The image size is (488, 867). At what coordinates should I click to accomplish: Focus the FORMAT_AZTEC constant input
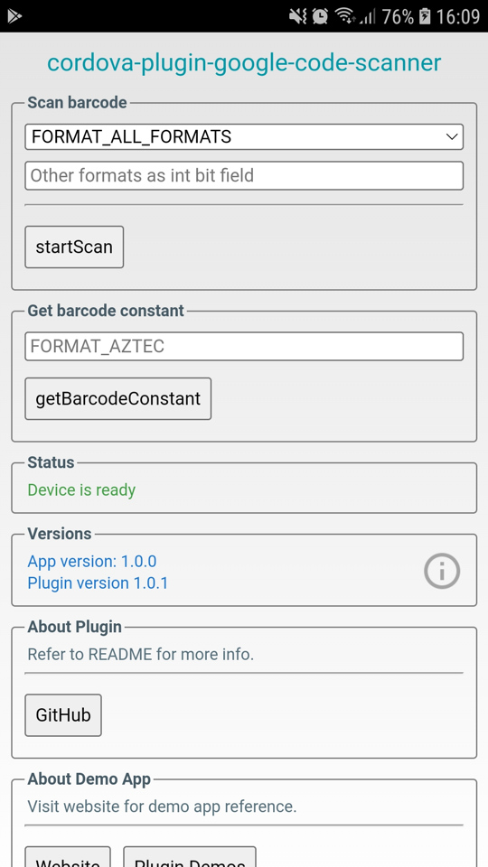(244, 346)
